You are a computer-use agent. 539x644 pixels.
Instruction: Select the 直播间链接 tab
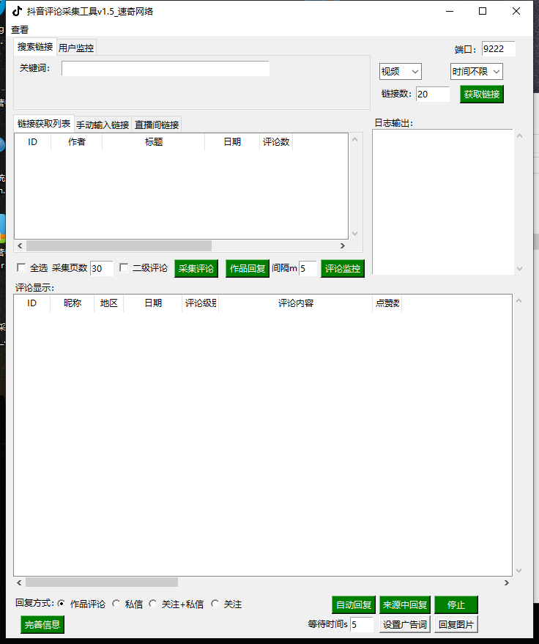coord(157,125)
